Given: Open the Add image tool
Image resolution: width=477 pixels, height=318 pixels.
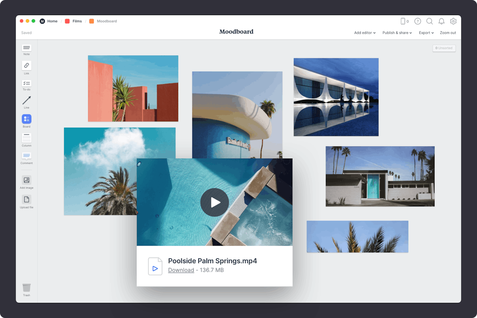Looking at the screenshot, I should [26, 181].
